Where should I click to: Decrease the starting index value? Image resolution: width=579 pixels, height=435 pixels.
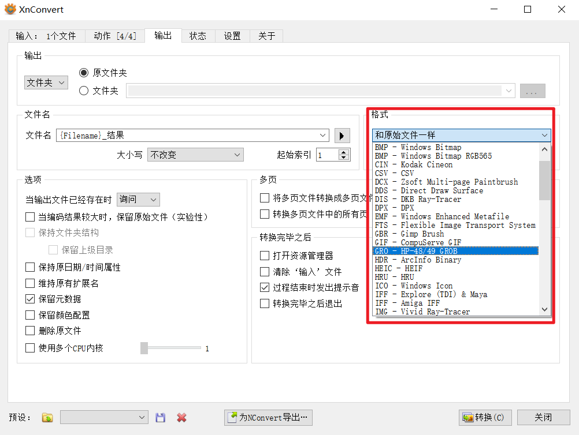[x=344, y=157]
